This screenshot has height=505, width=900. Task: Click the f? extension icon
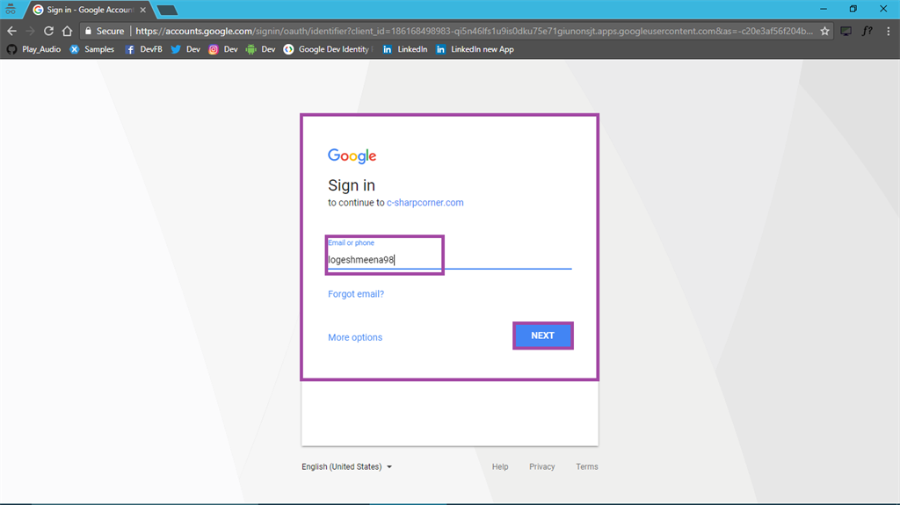coord(867,31)
